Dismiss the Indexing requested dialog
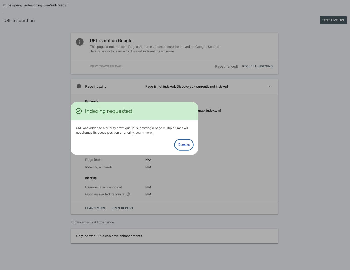 pos(184,145)
